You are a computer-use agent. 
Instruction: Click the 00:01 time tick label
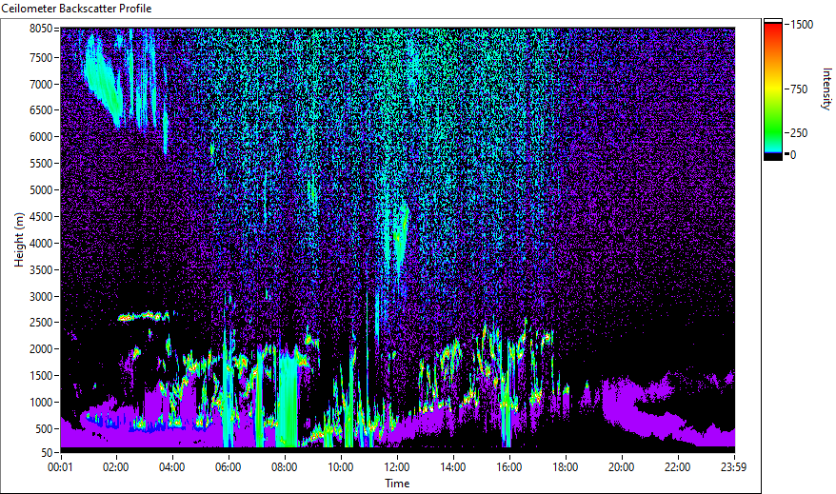pyautogui.click(x=60, y=467)
